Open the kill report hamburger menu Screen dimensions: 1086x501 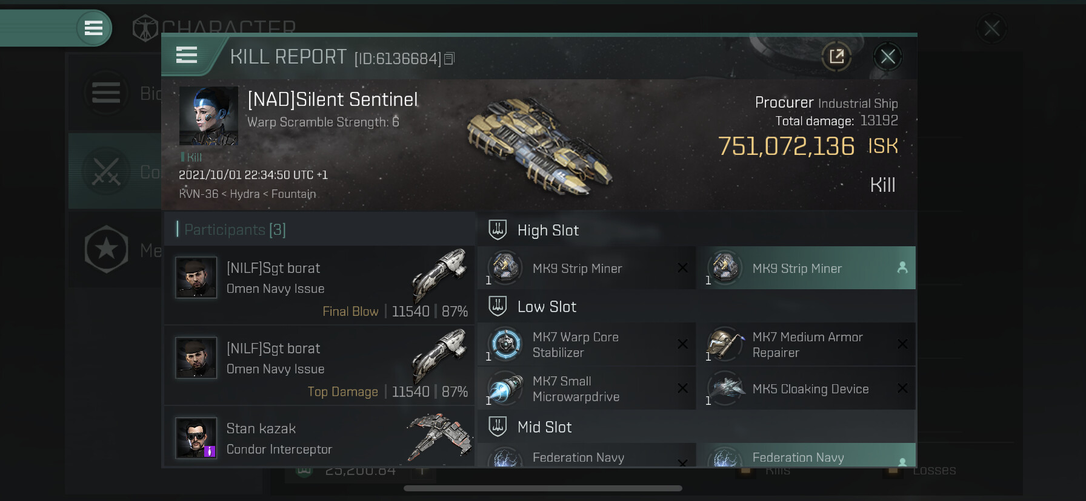187,56
